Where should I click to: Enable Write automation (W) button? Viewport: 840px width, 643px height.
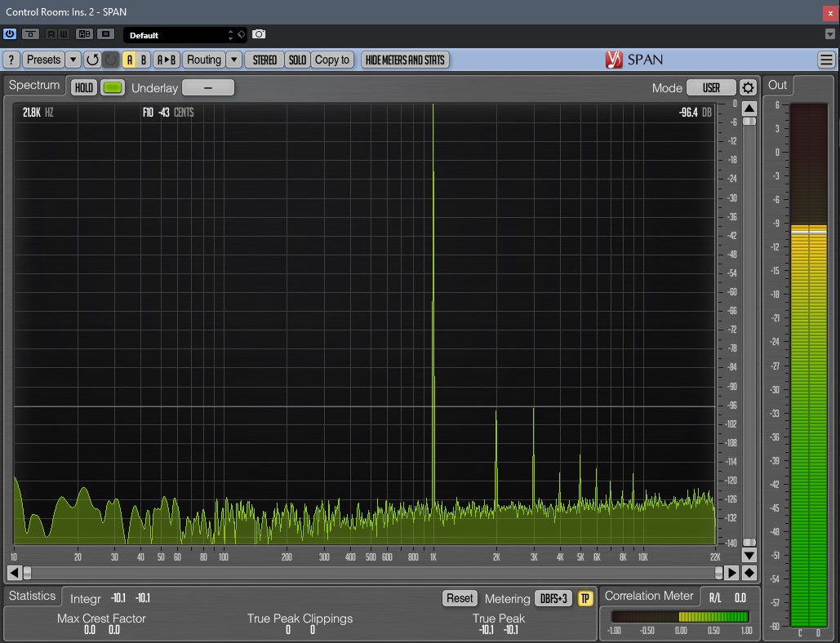(63, 34)
